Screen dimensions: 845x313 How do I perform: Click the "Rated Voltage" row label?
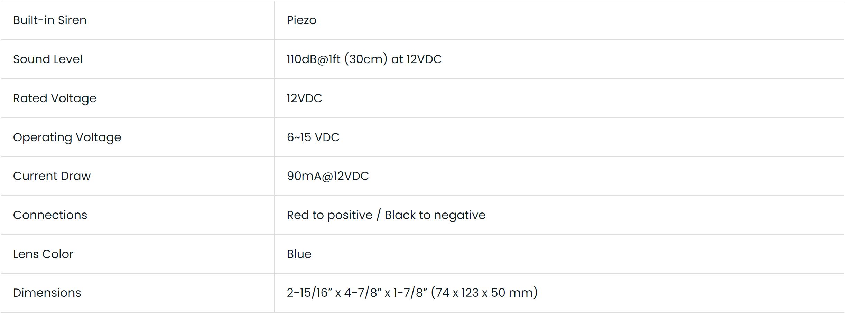click(x=55, y=98)
